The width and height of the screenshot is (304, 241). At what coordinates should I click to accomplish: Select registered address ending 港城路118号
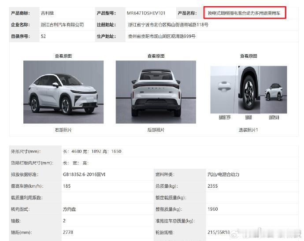168,25
